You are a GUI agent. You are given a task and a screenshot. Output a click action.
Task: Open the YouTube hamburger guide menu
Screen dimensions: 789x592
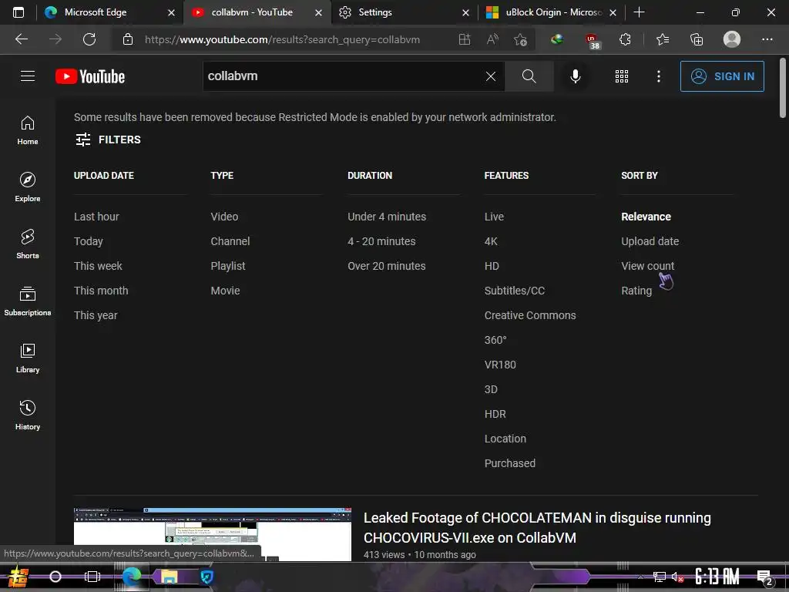28,76
